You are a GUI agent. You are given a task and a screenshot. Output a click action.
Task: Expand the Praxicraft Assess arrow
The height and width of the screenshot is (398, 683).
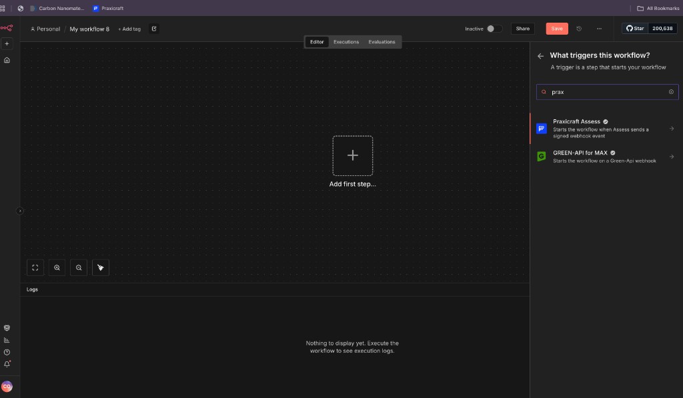pos(672,129)
